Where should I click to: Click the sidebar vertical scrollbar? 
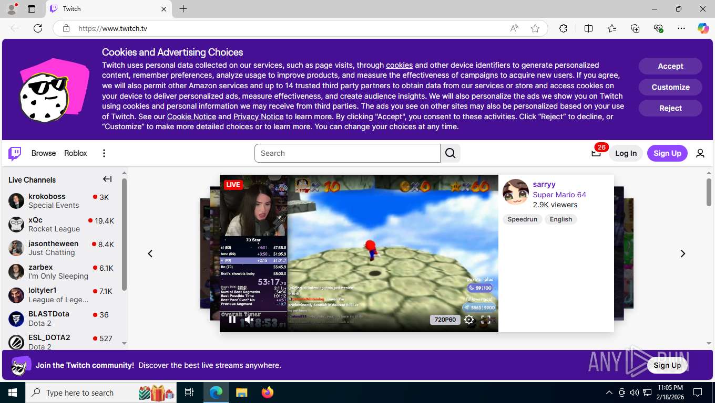pos(124,235)
